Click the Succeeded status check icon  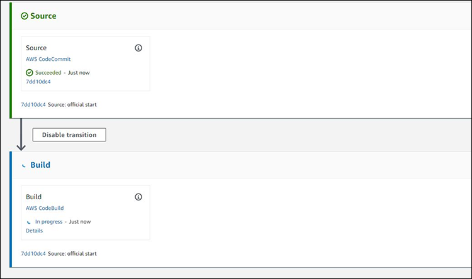[x=29, y=72]
